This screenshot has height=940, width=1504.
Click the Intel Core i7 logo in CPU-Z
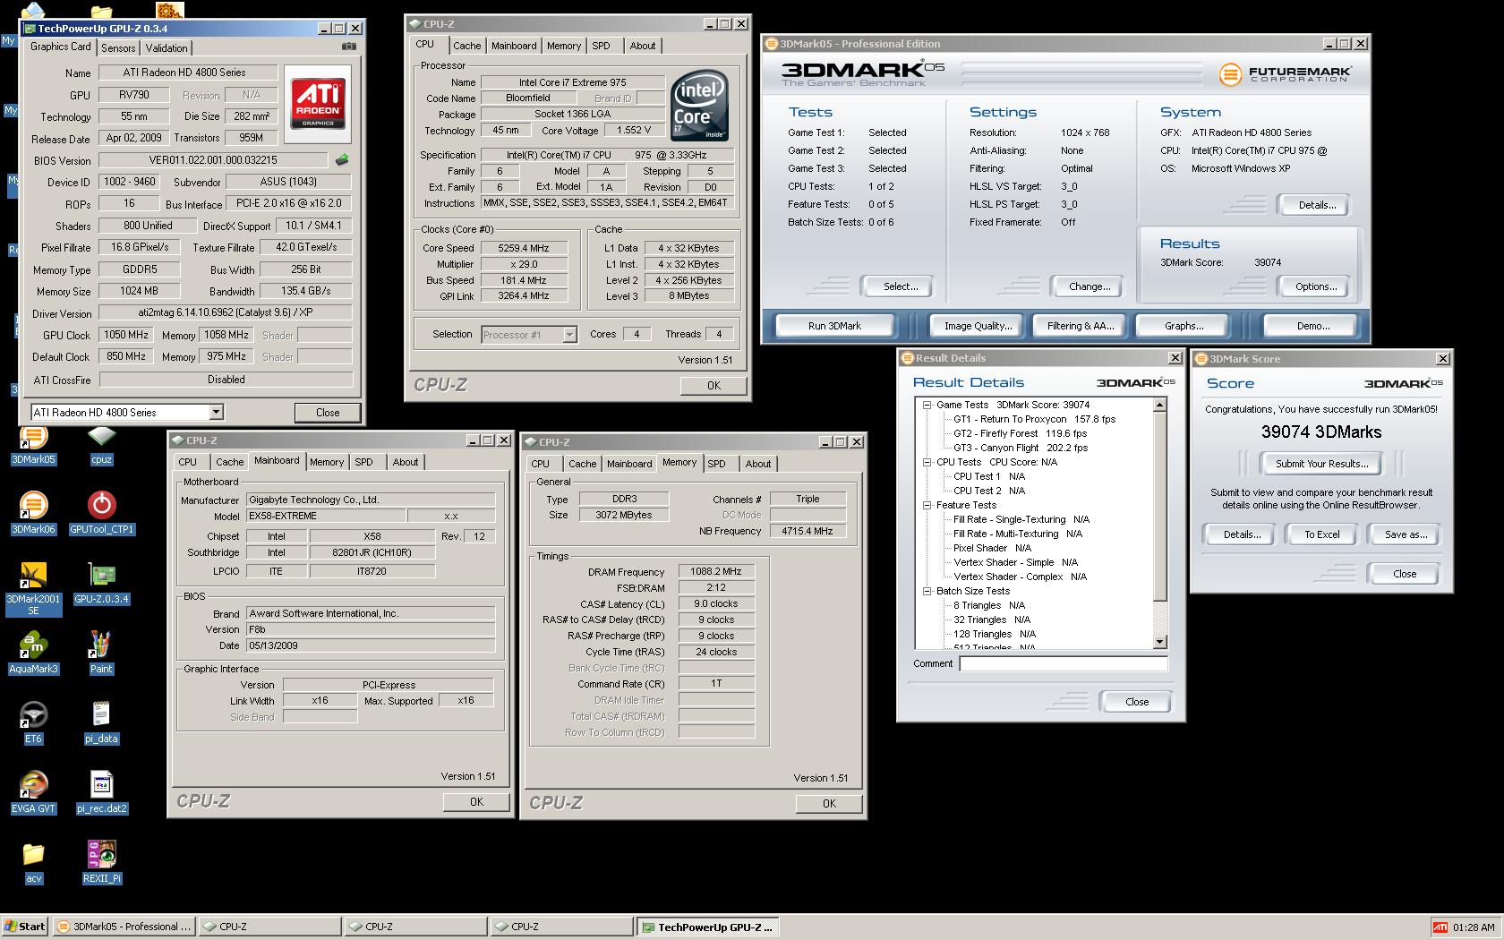click(x=699, y=107)
